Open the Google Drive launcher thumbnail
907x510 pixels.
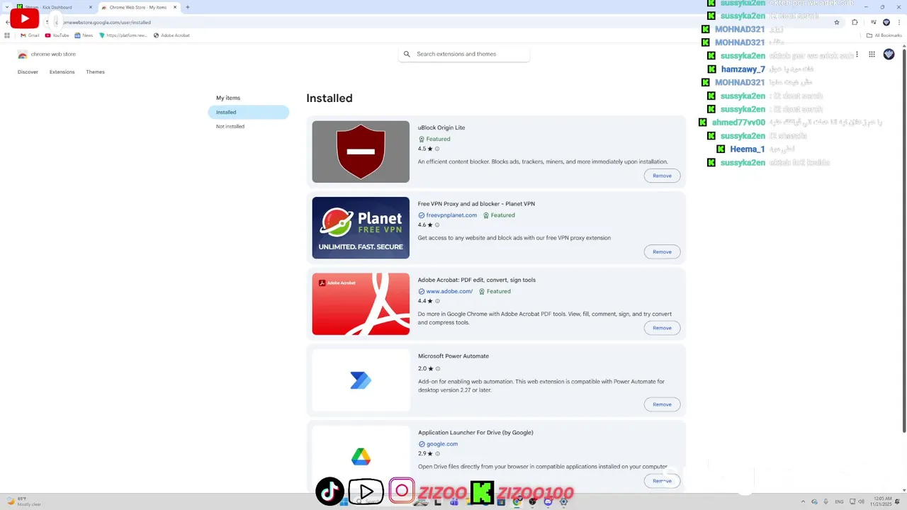point(361,457)
